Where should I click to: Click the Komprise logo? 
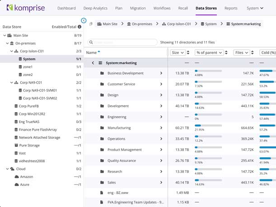point(26,8)
